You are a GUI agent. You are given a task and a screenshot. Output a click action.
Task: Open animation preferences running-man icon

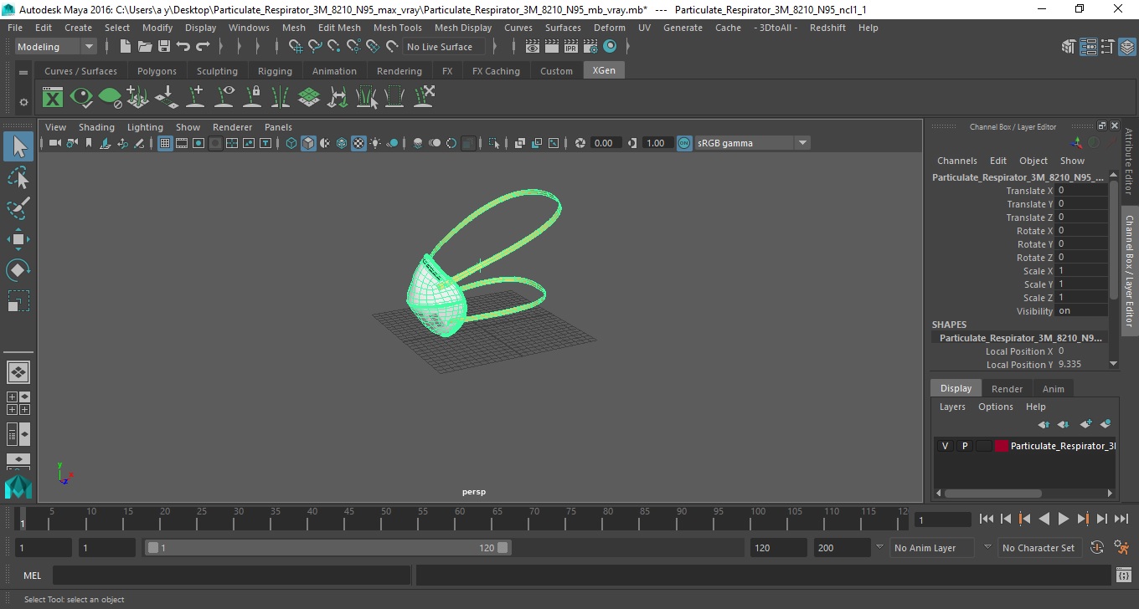[1121, 548]
